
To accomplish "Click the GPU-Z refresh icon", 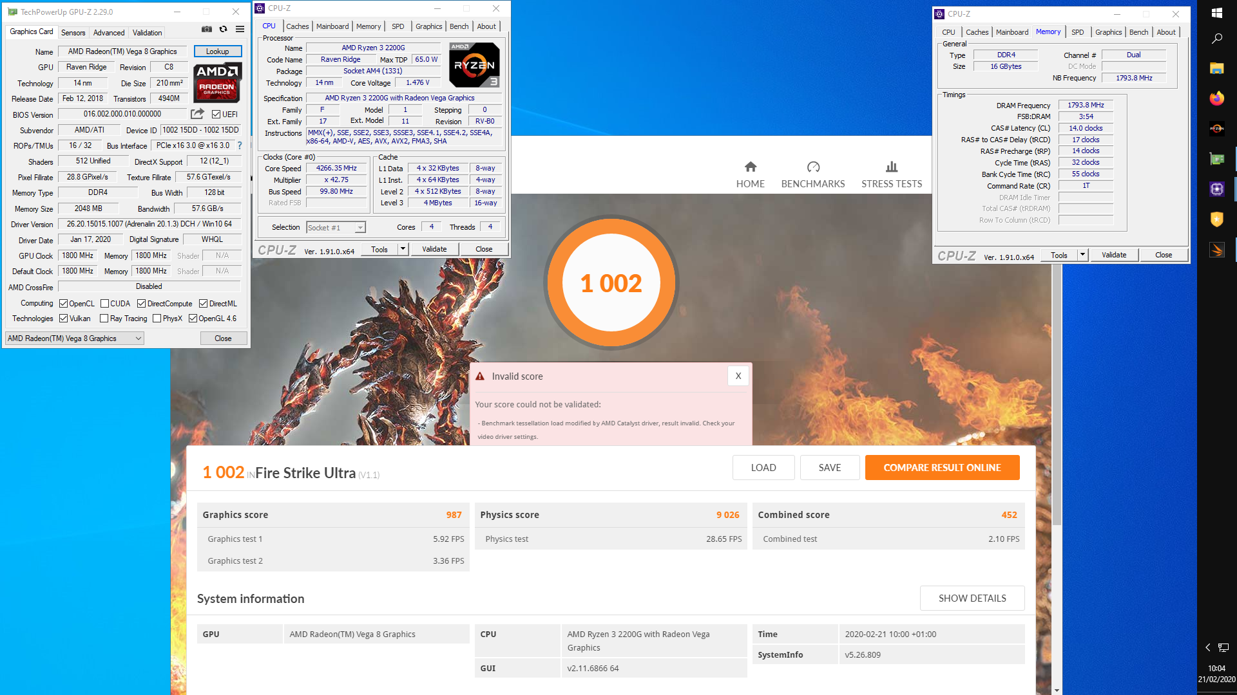I will pos(223,29).
